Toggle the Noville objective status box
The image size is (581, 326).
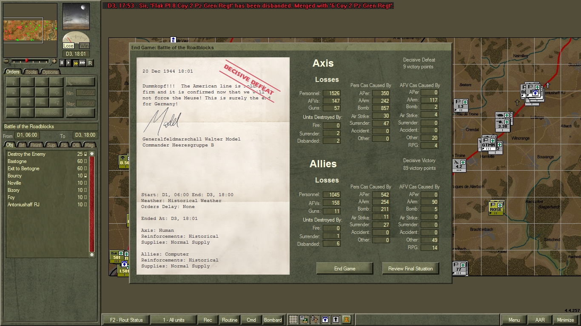[85, 183]
